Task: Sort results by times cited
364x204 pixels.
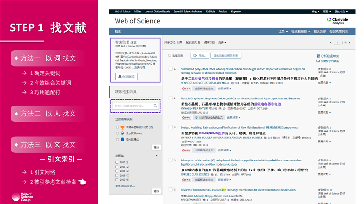Action: pos(193,43)
